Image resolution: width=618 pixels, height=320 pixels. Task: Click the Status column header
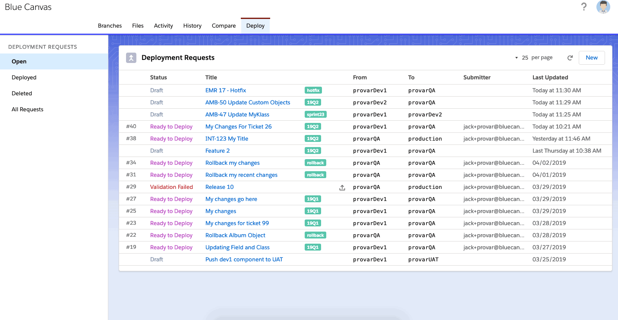pos(158,78)
